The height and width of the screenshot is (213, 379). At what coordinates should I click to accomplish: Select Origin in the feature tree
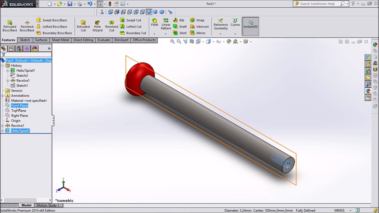pyautogui.click(x=16, y=121)
